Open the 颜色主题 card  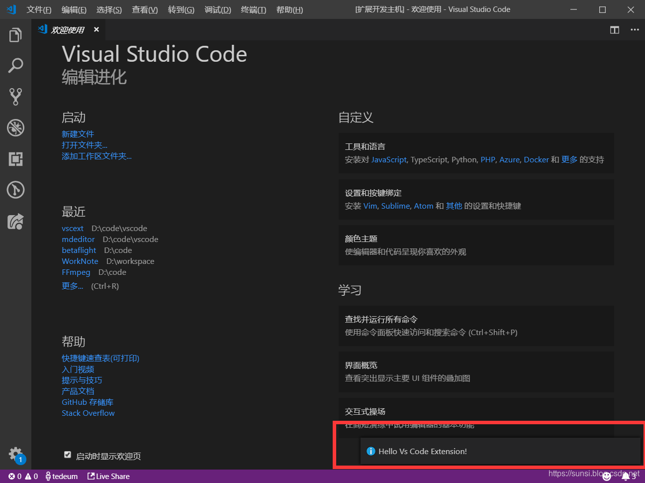[476, 245]
